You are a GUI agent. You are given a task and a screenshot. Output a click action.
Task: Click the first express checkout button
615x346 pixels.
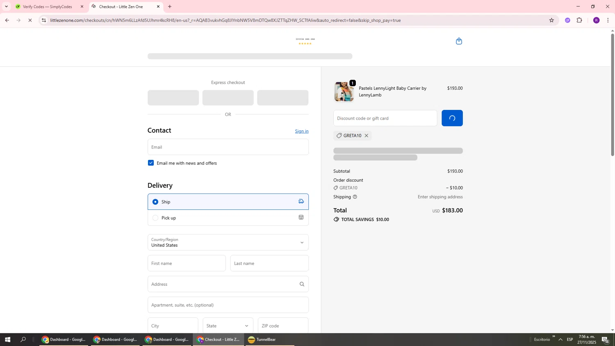(x=173, y=98)
